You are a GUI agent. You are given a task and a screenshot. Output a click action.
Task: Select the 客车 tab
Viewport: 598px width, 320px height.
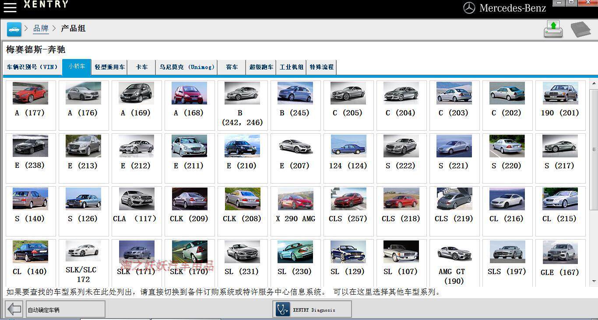coord(232,67)
